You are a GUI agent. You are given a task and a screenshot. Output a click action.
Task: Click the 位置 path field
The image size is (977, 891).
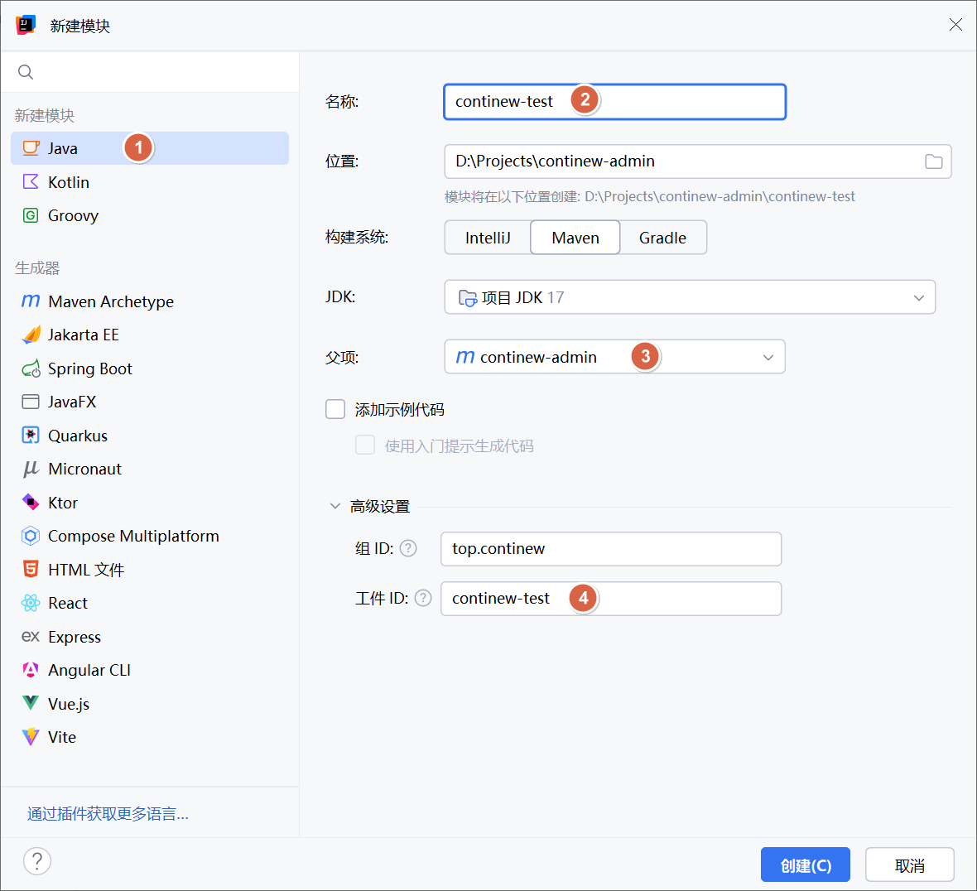698,161
